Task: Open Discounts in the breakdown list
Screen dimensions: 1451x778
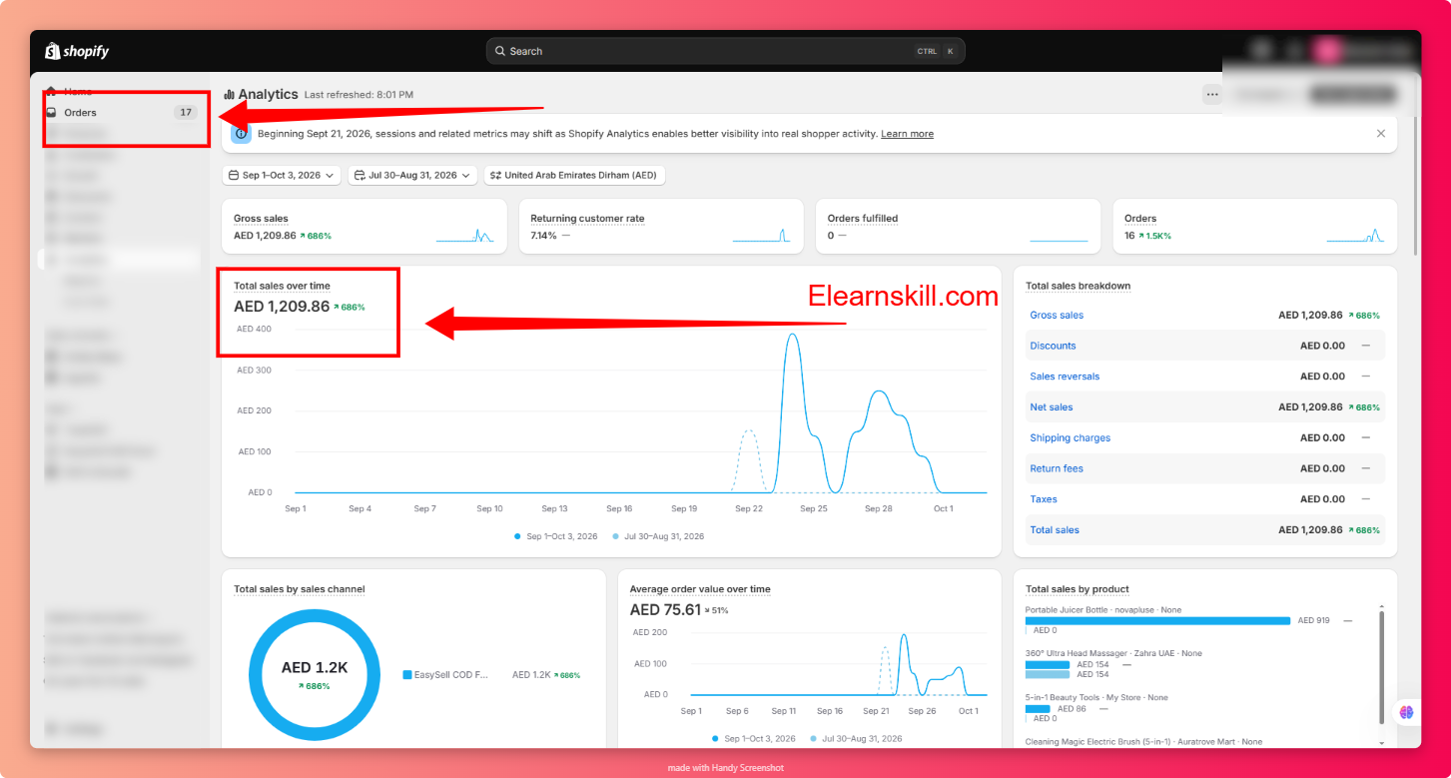Action: 1053,346
